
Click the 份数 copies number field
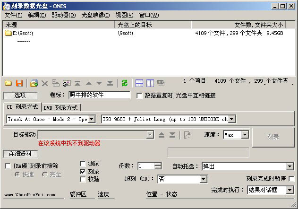pyautogui.click(x=146, y=166)
